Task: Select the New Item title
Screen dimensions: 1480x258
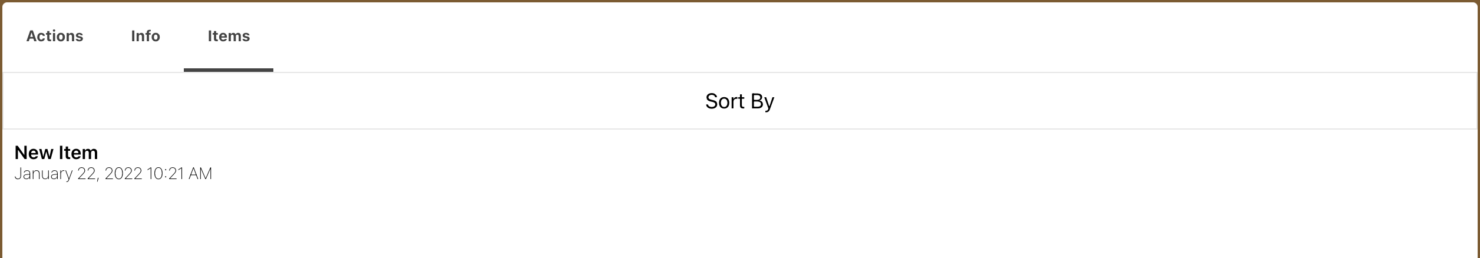Action: [56, 153]
